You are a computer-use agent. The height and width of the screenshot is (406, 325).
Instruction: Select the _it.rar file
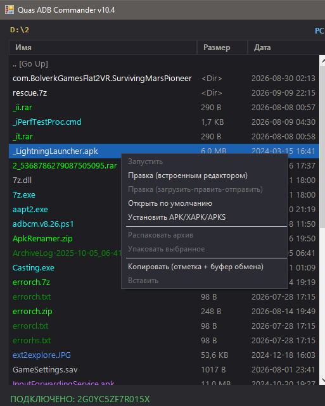click(164, 136)
